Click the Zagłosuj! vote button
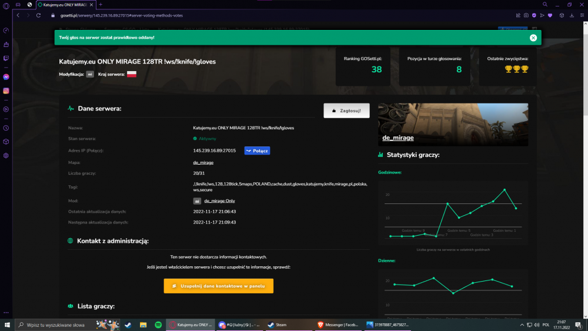Image resolution: width=588 pixels, height=331 pixels. 346,111
